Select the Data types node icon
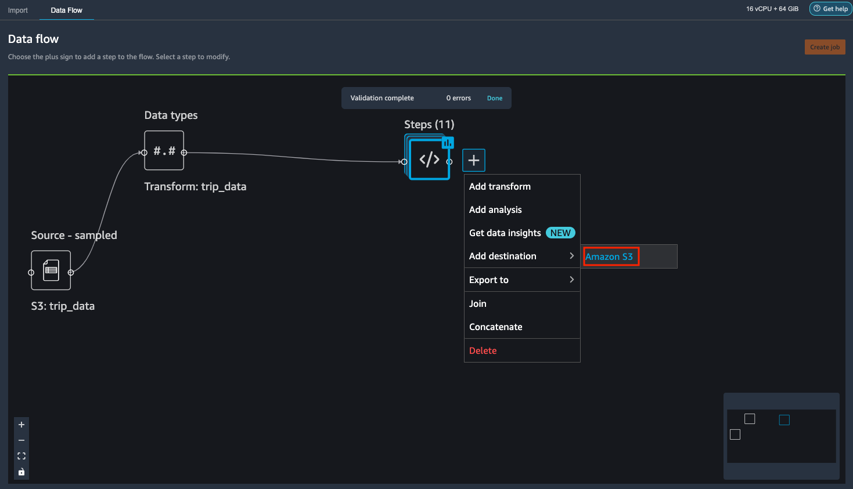 tap(164, 150)
